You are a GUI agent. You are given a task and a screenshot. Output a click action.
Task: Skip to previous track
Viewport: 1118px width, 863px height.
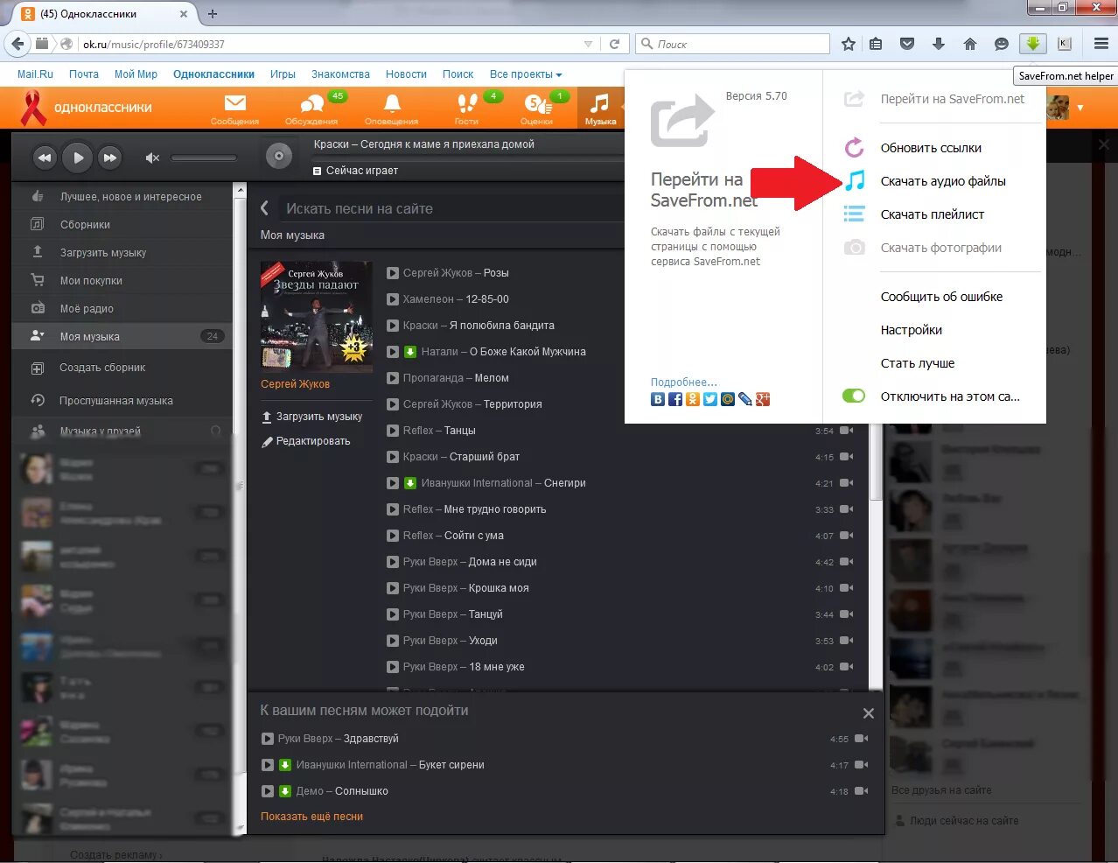(x=45, y=158)
